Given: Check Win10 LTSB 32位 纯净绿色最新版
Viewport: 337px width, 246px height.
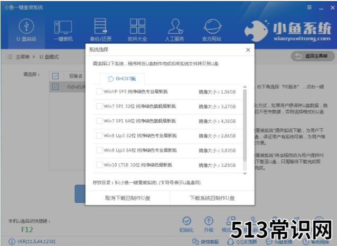Looking at the screenshot, I should [99, 165].
